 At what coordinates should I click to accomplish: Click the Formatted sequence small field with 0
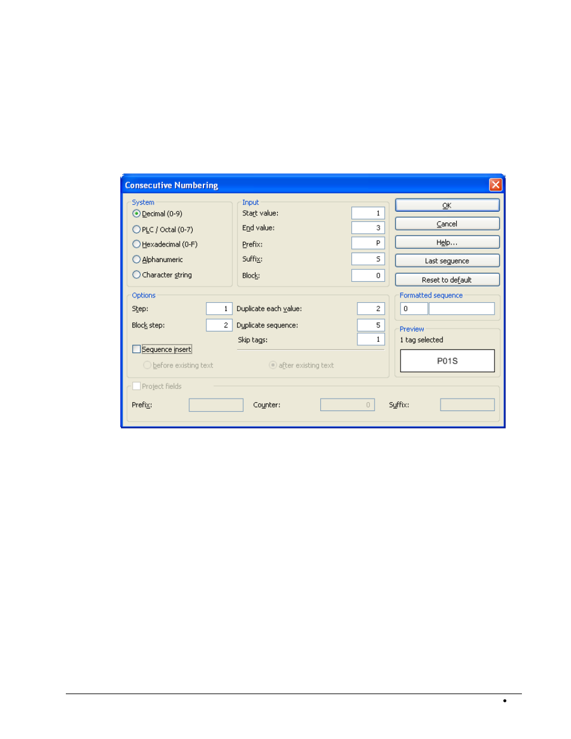[414, 309]
